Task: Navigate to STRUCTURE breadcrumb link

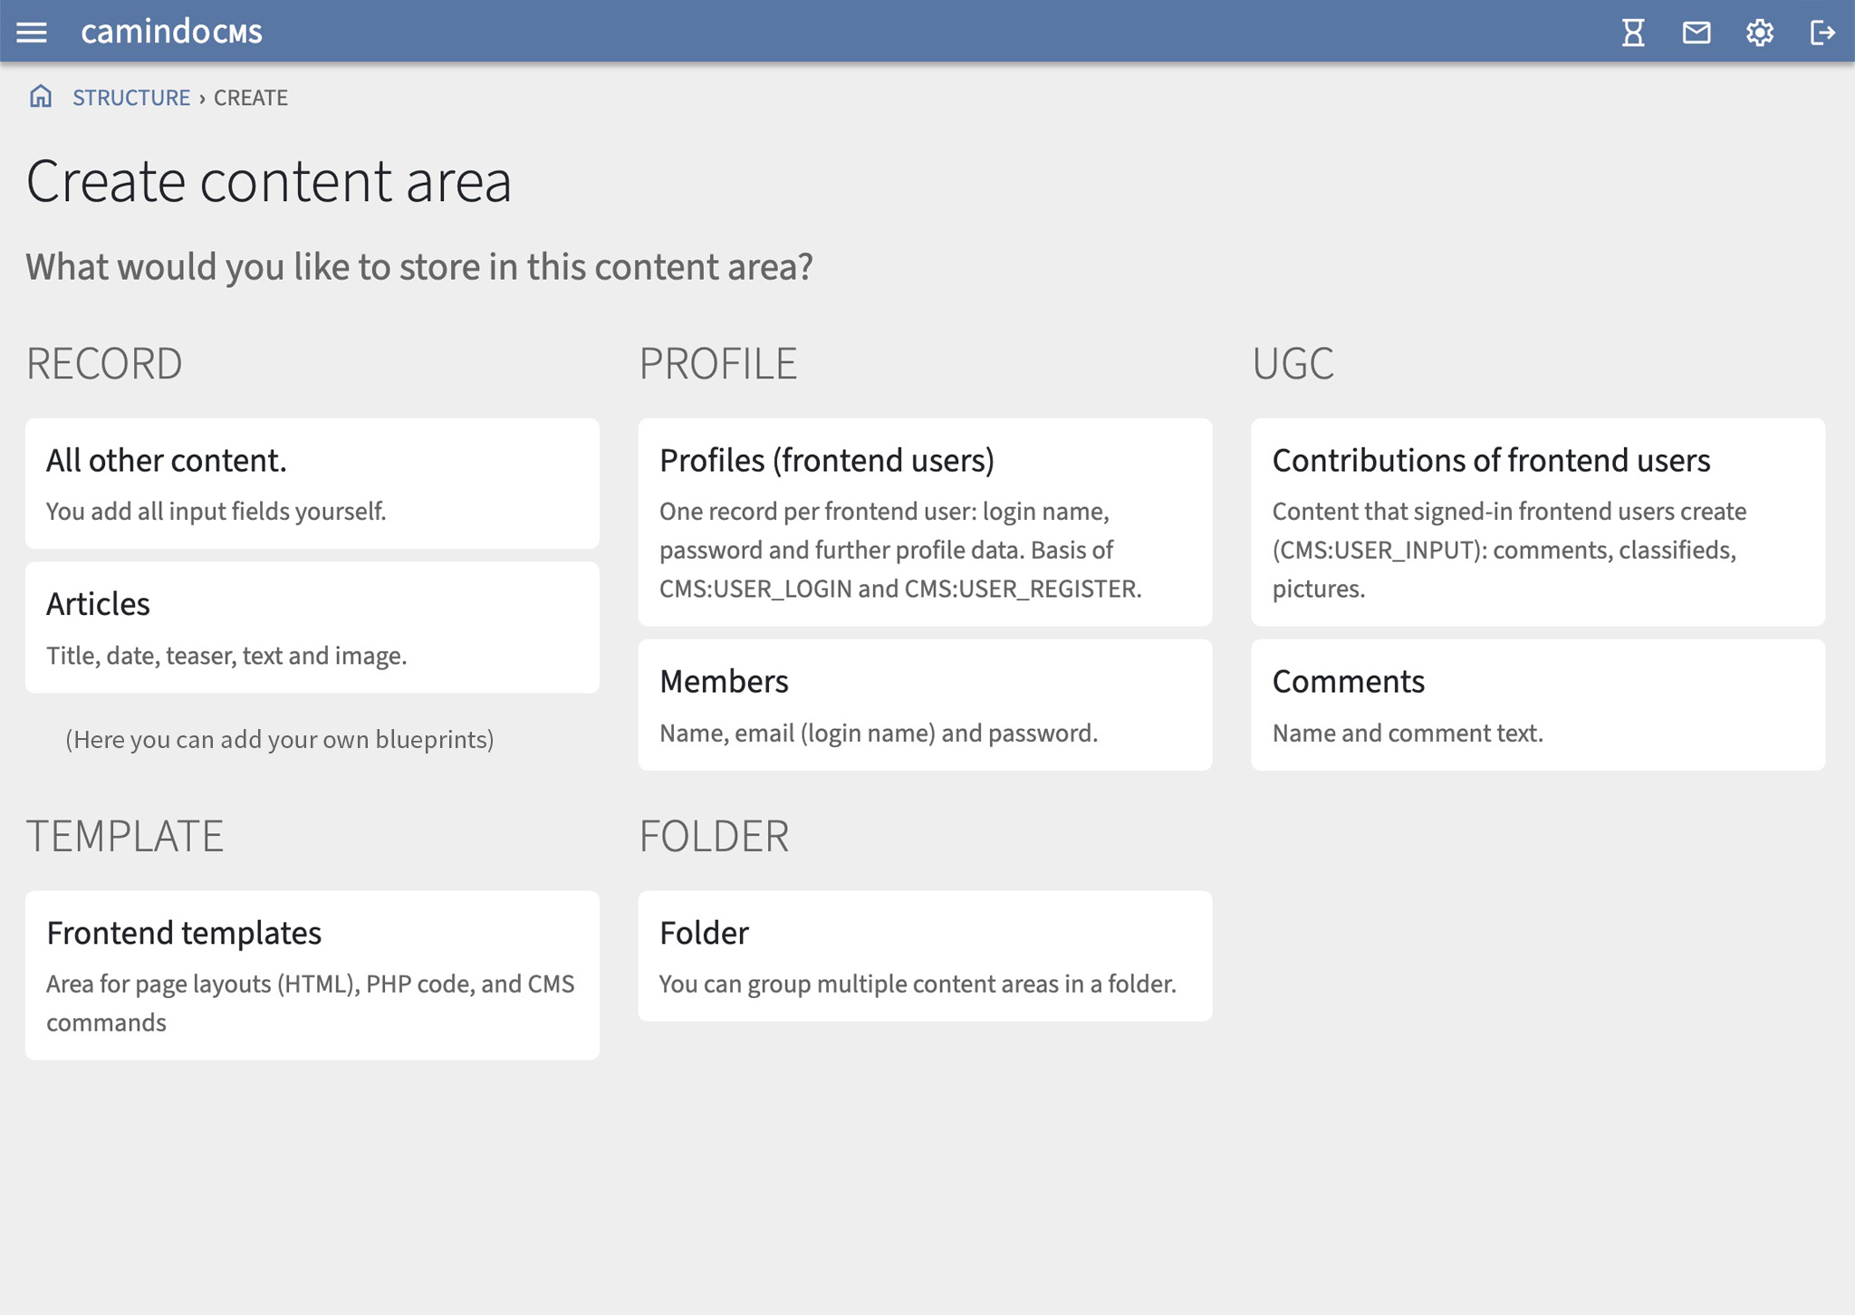Action: coord(131,98)
